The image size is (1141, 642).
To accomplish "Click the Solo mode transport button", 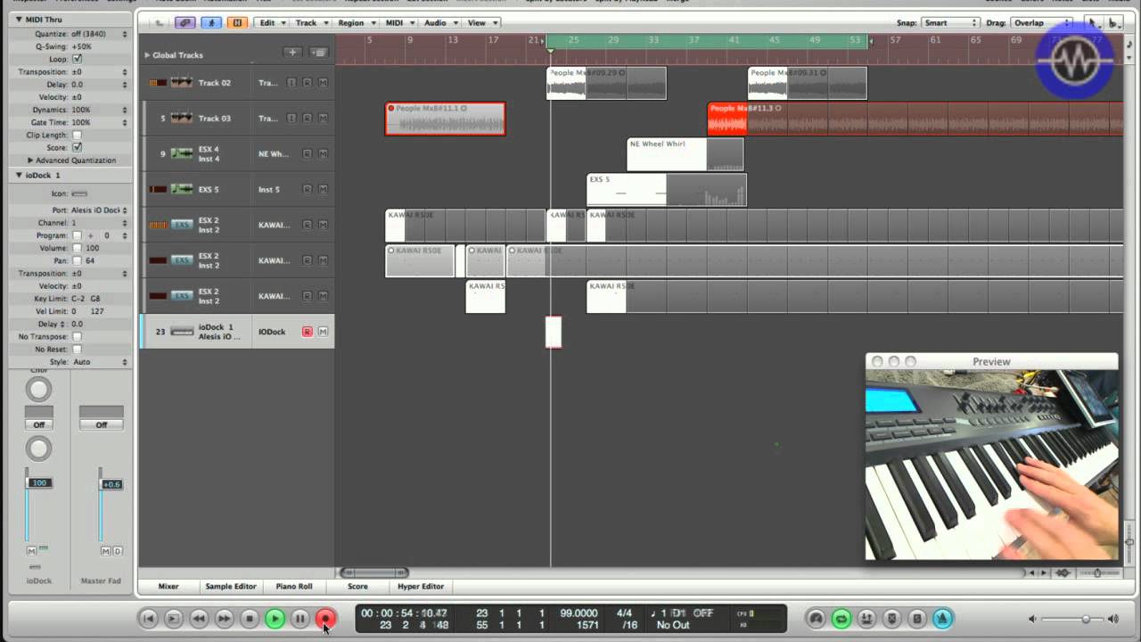I will coord(916,618).
